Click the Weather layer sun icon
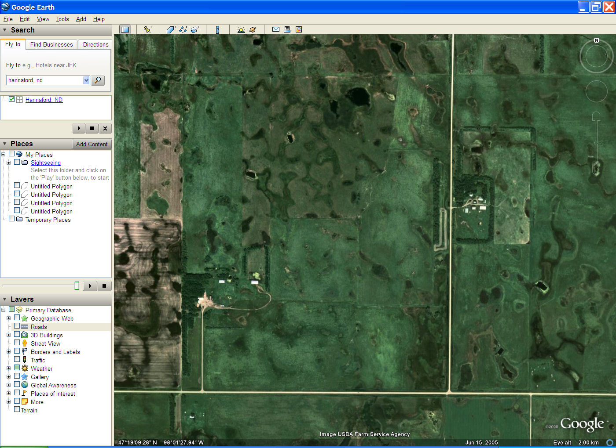 pyautogui.click(x=25, y=369)
